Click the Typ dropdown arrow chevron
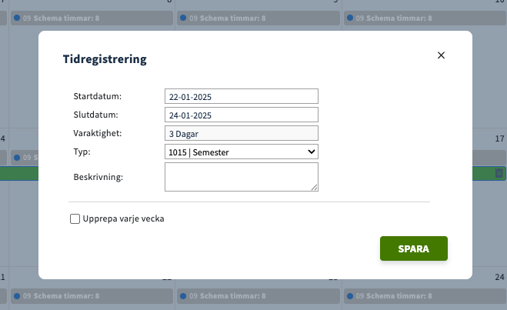The image size is (507, 310). (x=312, y=152)
